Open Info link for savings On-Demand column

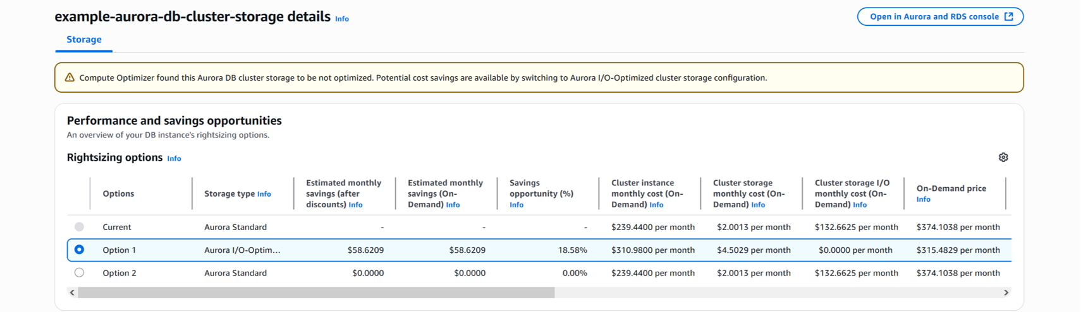[x=453, y=205]
